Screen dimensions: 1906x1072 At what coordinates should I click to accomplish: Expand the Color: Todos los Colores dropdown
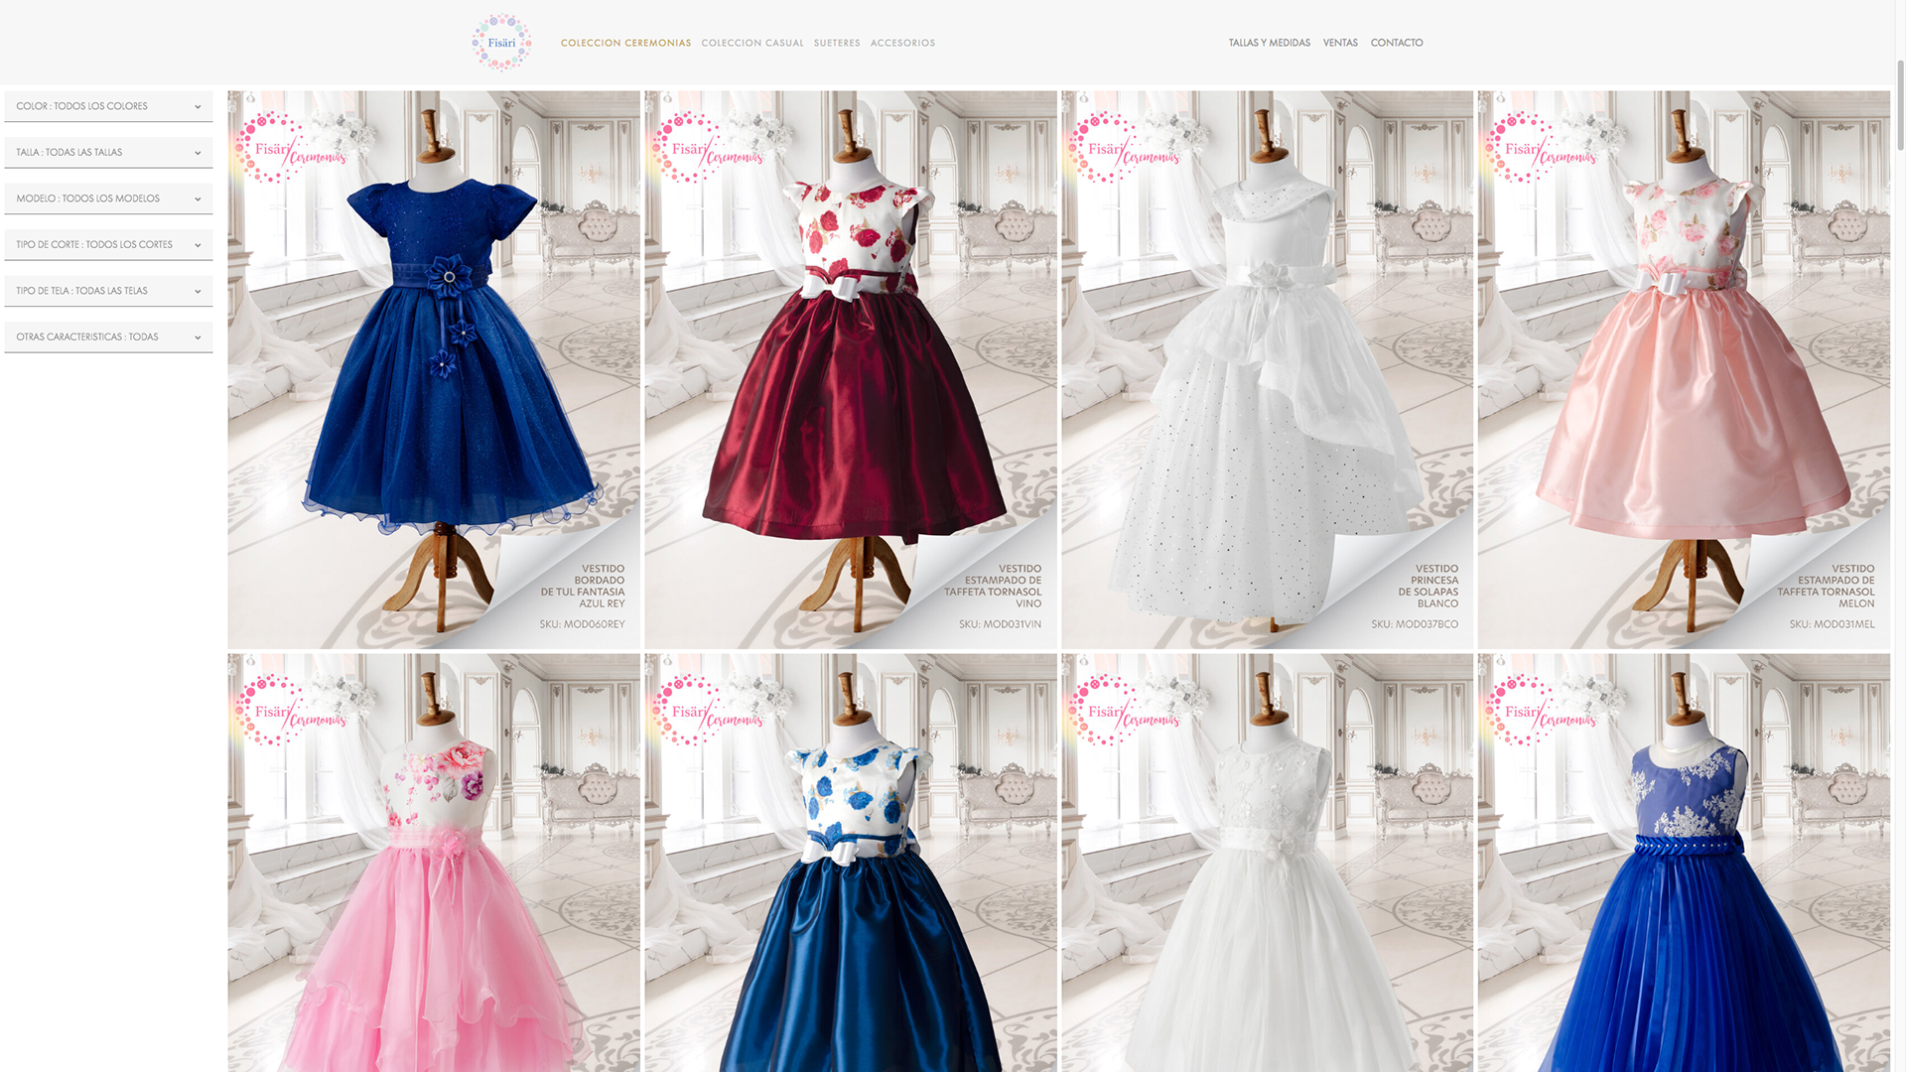point(108,106)
